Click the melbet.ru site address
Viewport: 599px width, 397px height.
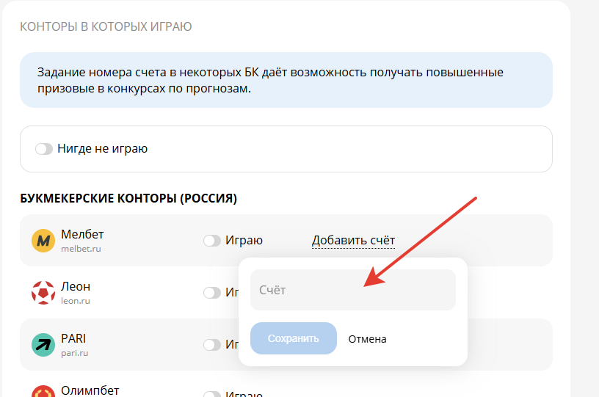pos(81,250)
